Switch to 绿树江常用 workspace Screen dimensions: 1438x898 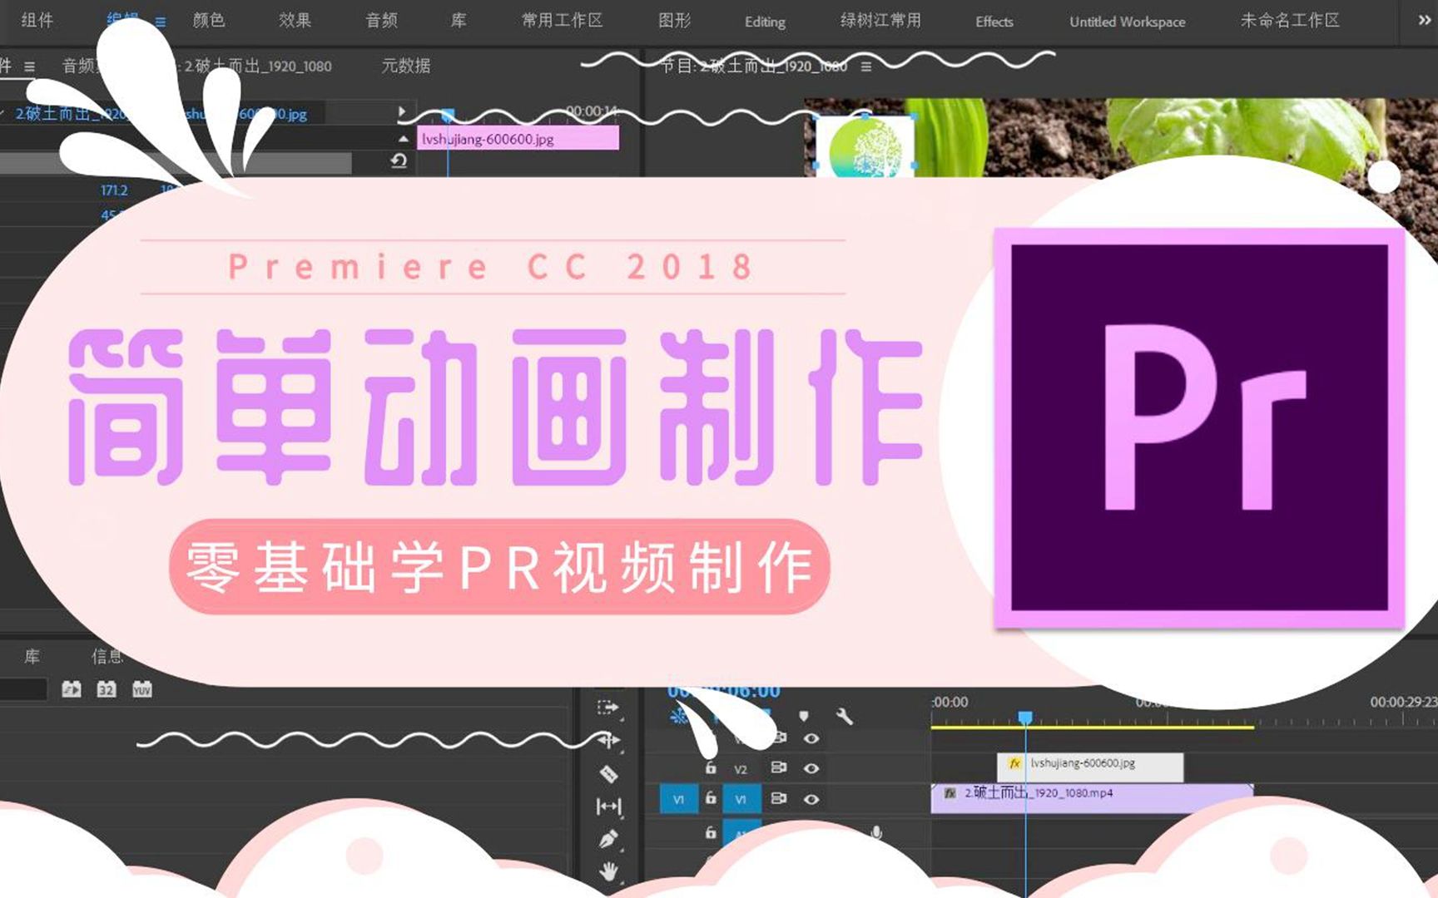(880, 21)
